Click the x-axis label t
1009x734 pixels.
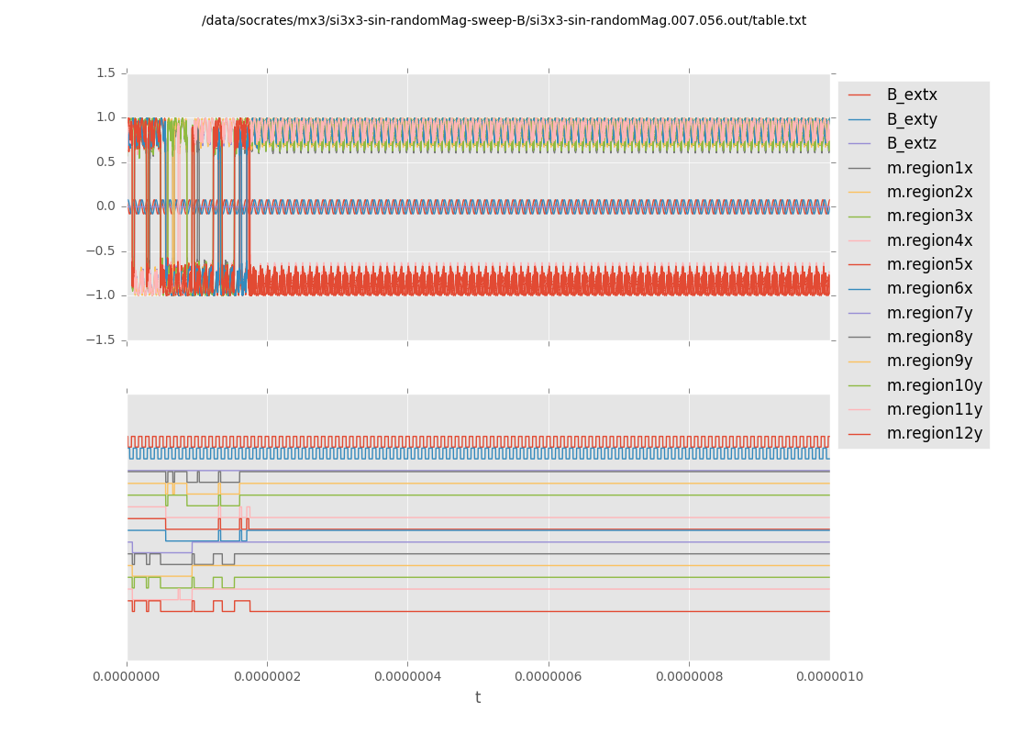point(477,698)
